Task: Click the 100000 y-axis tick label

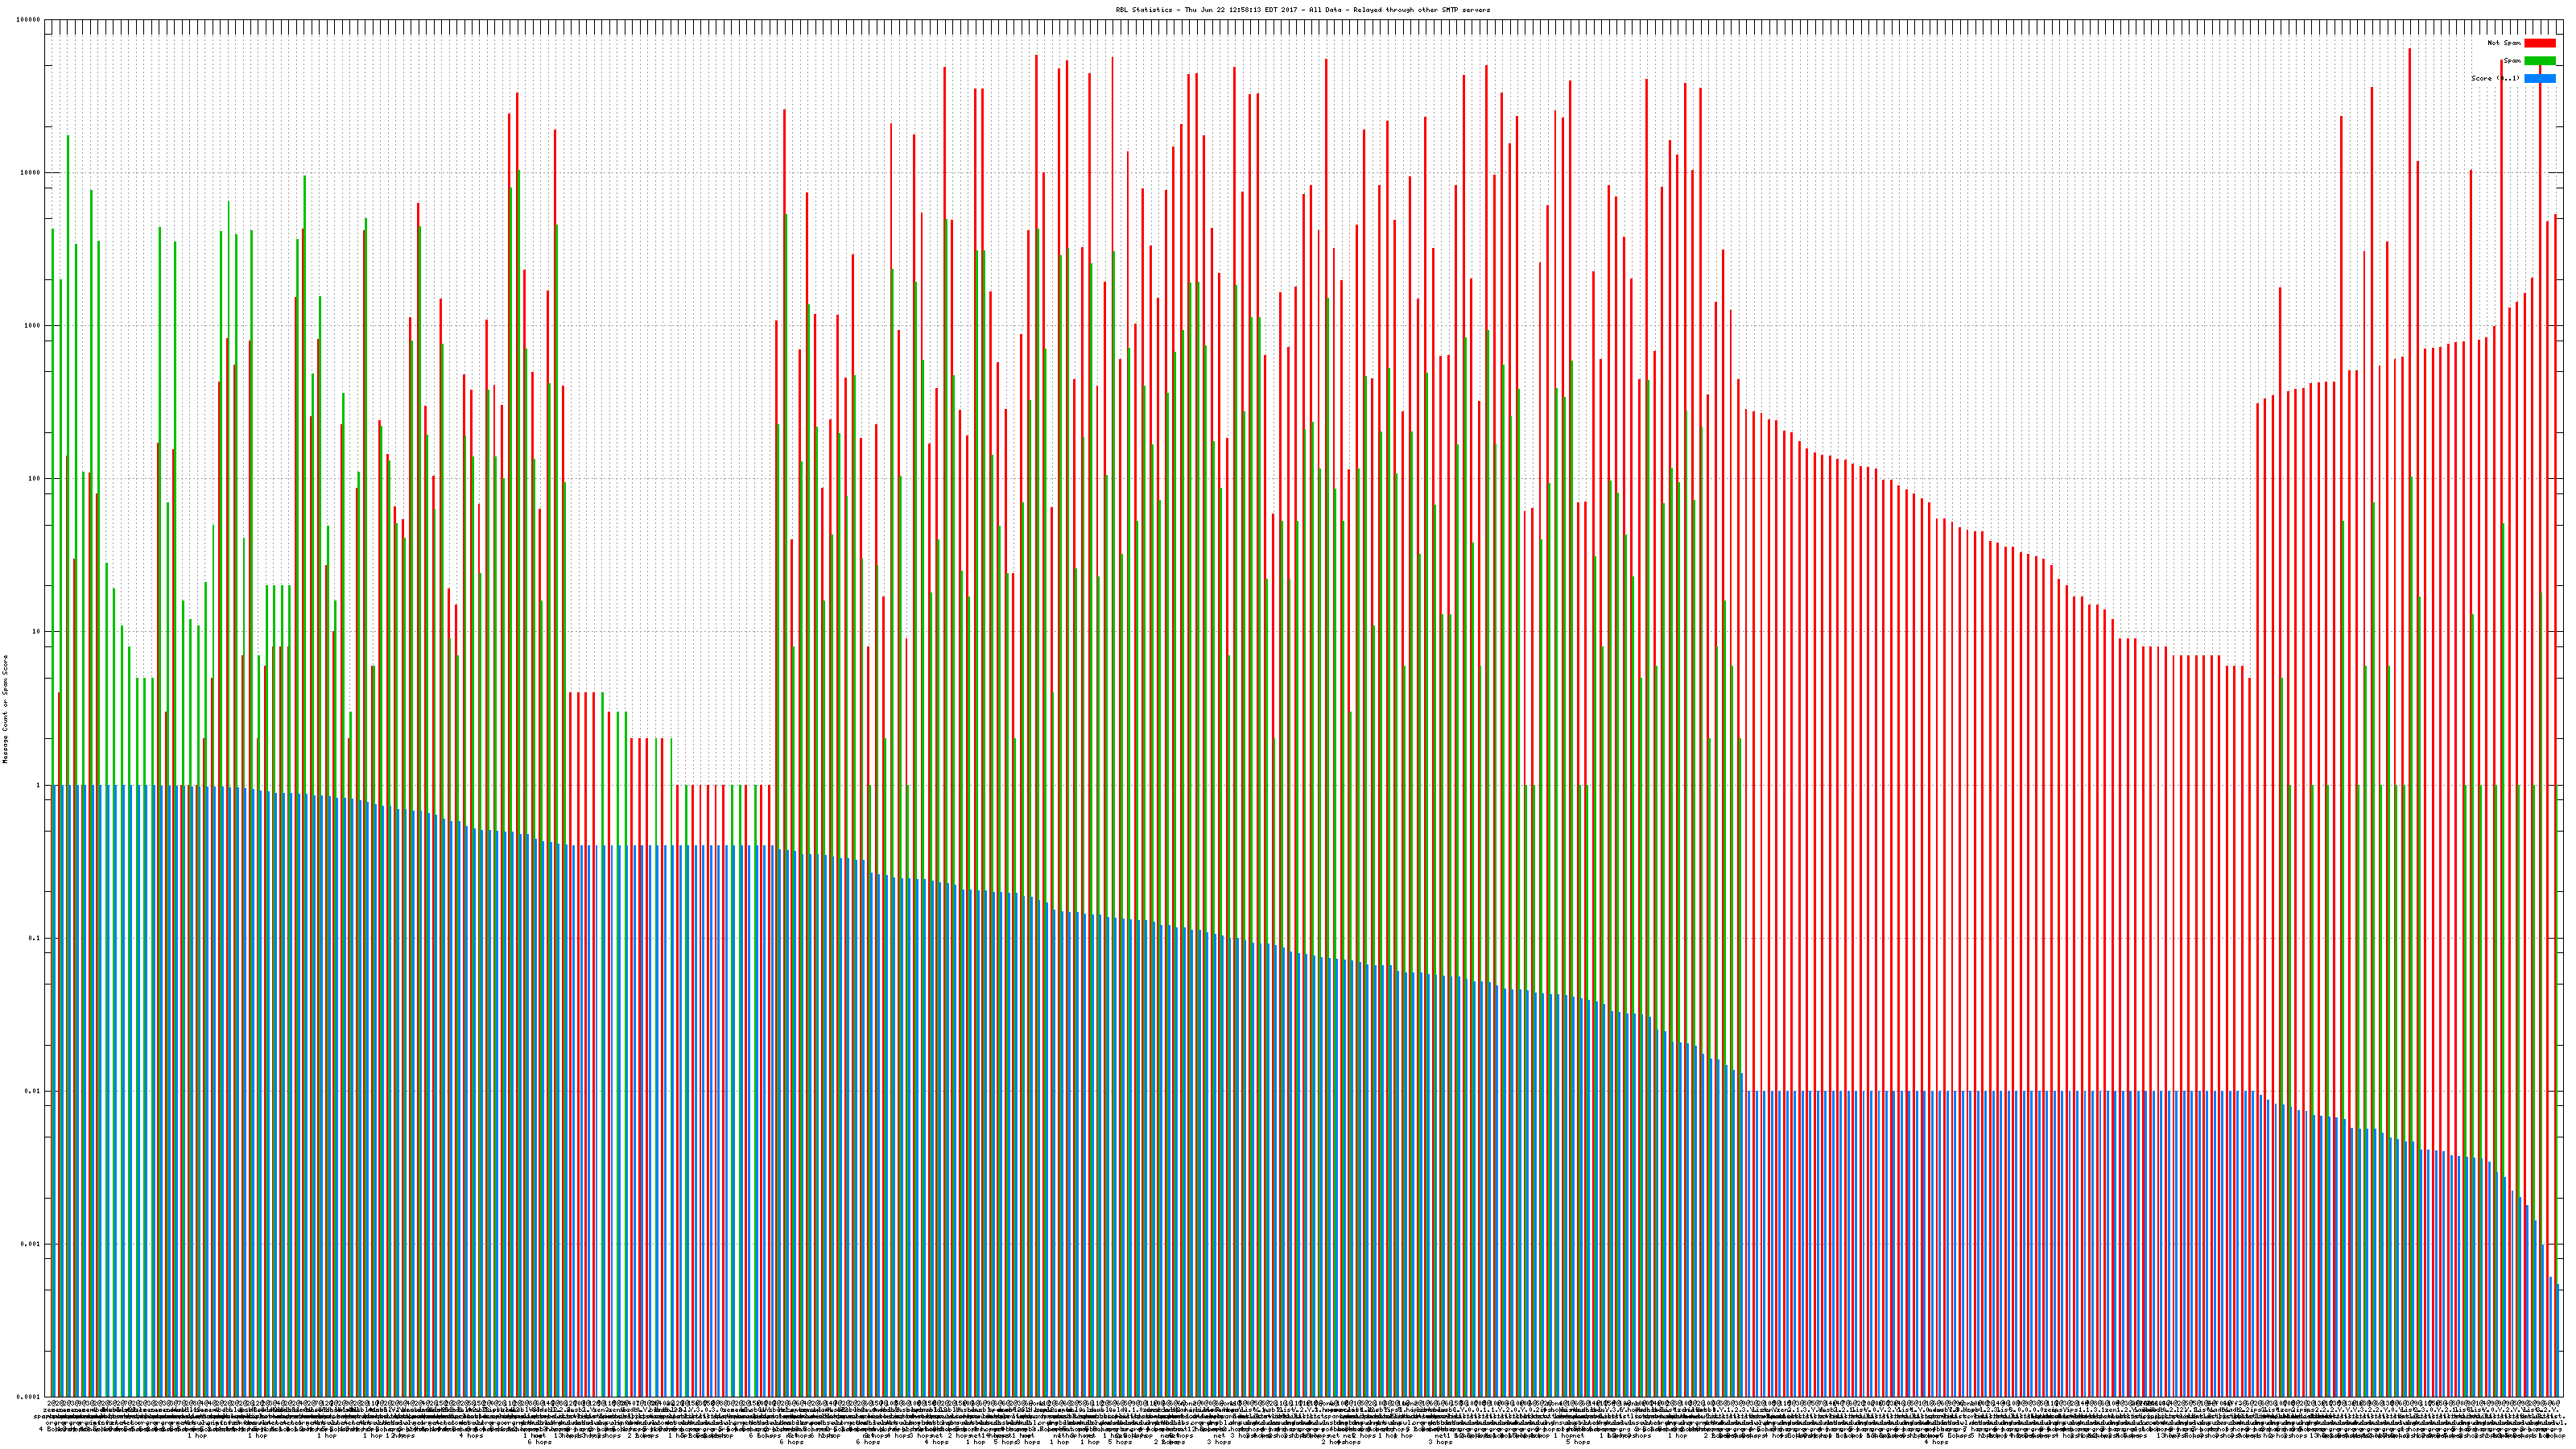Action: point(29,20)
